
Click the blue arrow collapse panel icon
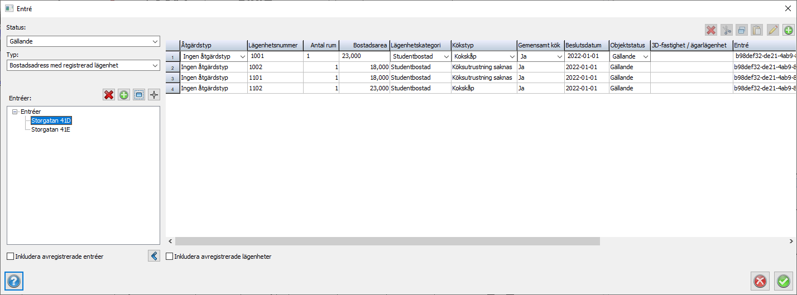154,256
